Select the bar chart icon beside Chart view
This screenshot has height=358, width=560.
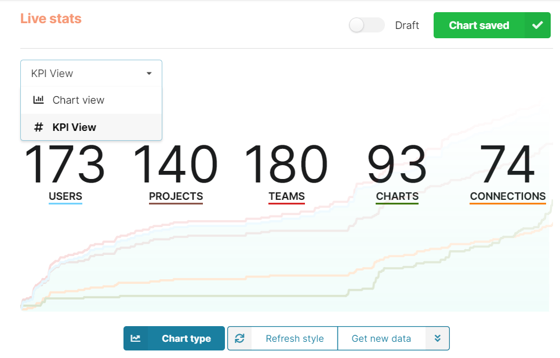pyautogui.click(x=38, y=100)
